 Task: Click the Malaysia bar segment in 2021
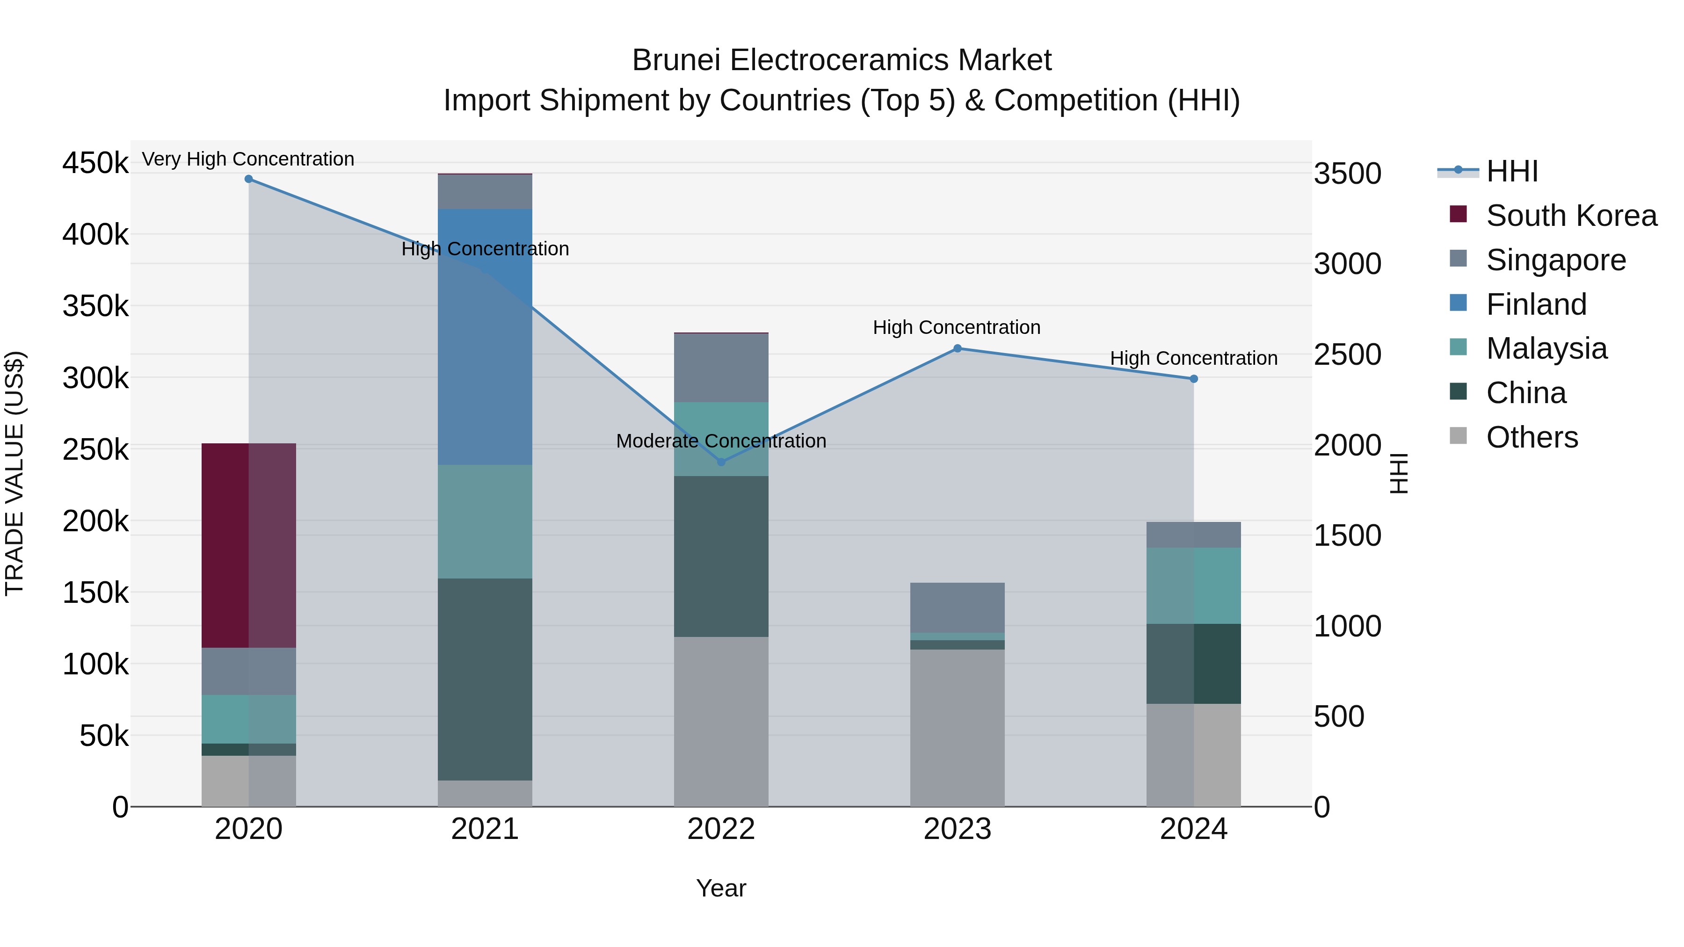click(x=485, y=522)
